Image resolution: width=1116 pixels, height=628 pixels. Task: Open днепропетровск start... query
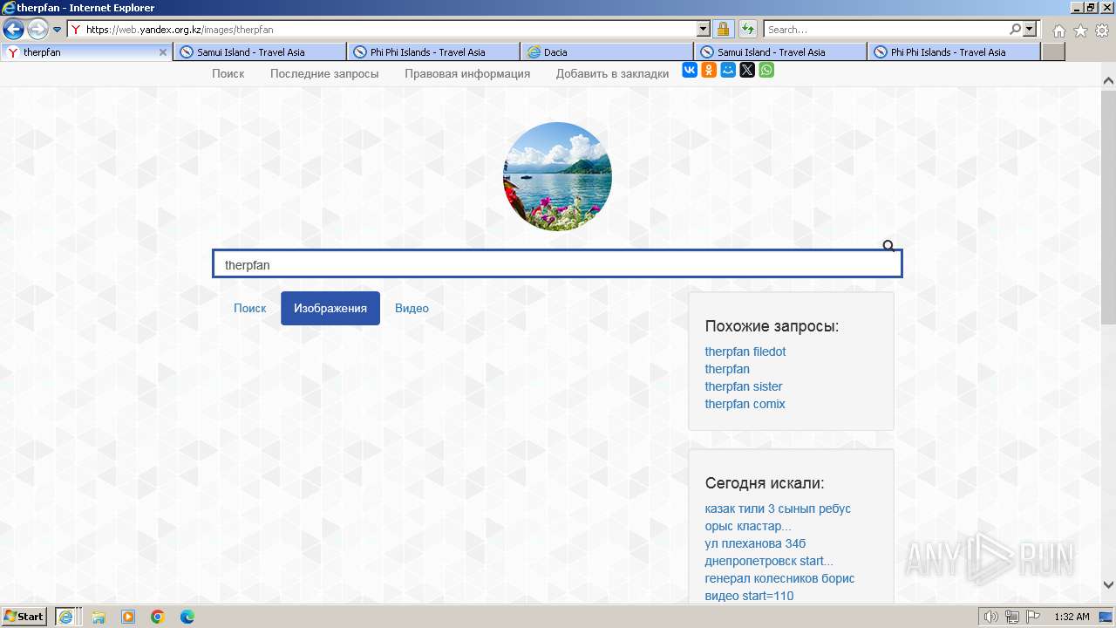pyautogui.click(x=769, y=561)
